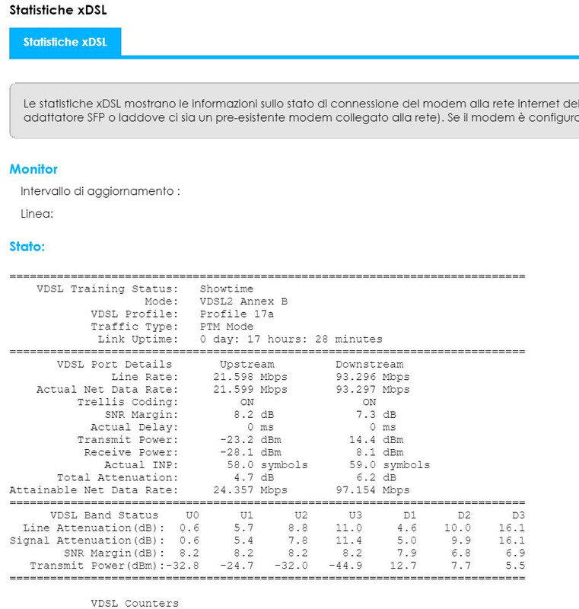Select downstream total attenuation 6.2 dB
The image size is (579, 609).
(x=376, y=477)
